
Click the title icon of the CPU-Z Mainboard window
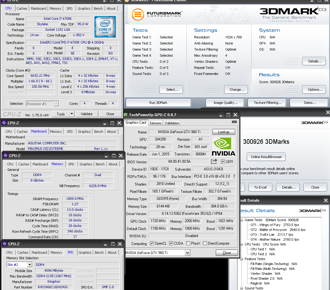(4, 123)
